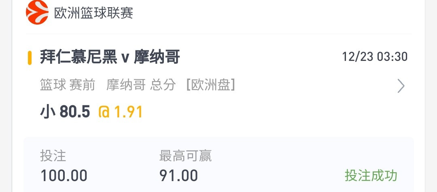Tap the 100.00 stake amount

tap(64, 175)
